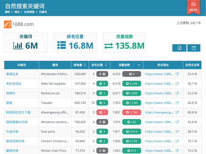Click red position change badge for 阿里旺旺官方下载

[x=102, y=112]
